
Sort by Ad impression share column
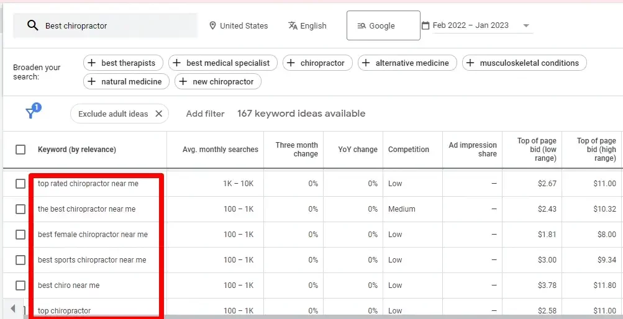point(473,150)
